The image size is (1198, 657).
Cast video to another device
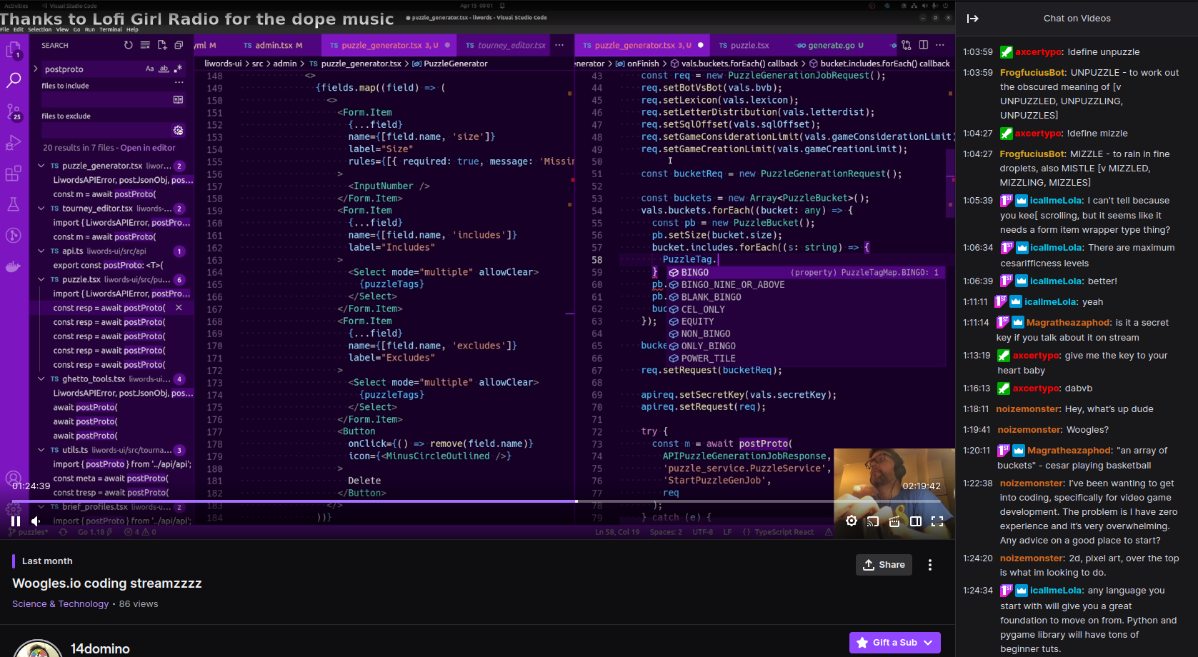click(x=873, y=521)
